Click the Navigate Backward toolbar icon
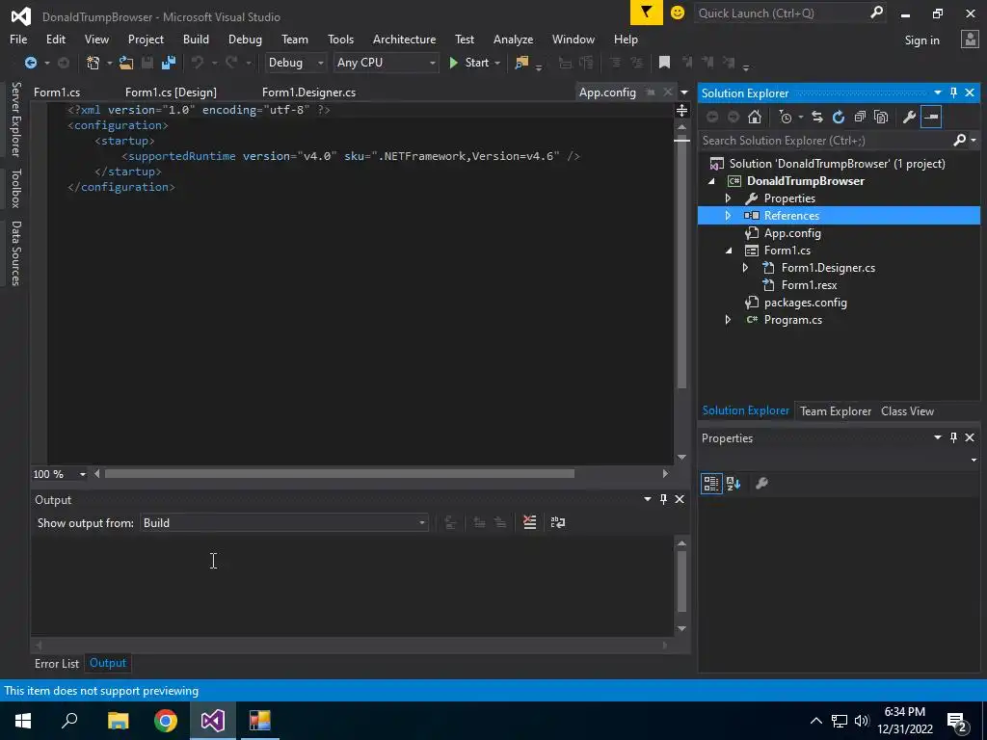Image resolution: width=987 pixels, height=740 pixels. 30,63
